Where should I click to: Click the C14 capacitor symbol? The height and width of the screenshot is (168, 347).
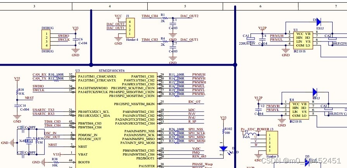point(17,106)
